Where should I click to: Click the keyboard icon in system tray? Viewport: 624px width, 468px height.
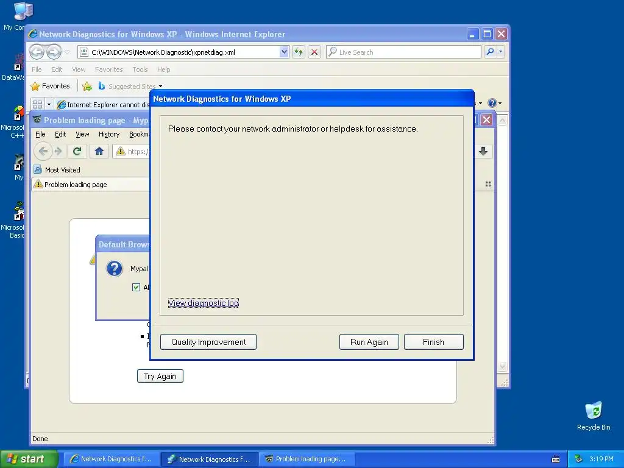click(x=556, y=459)
